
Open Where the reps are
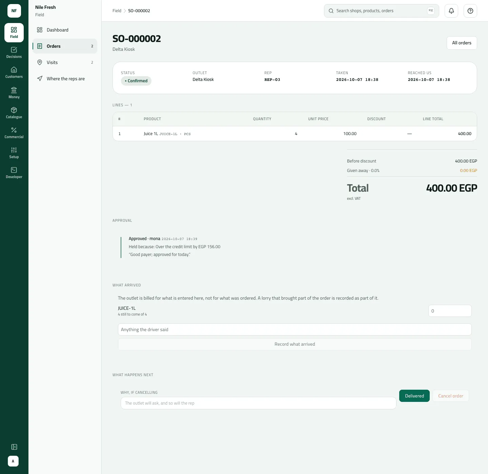[x=65, y=79]
